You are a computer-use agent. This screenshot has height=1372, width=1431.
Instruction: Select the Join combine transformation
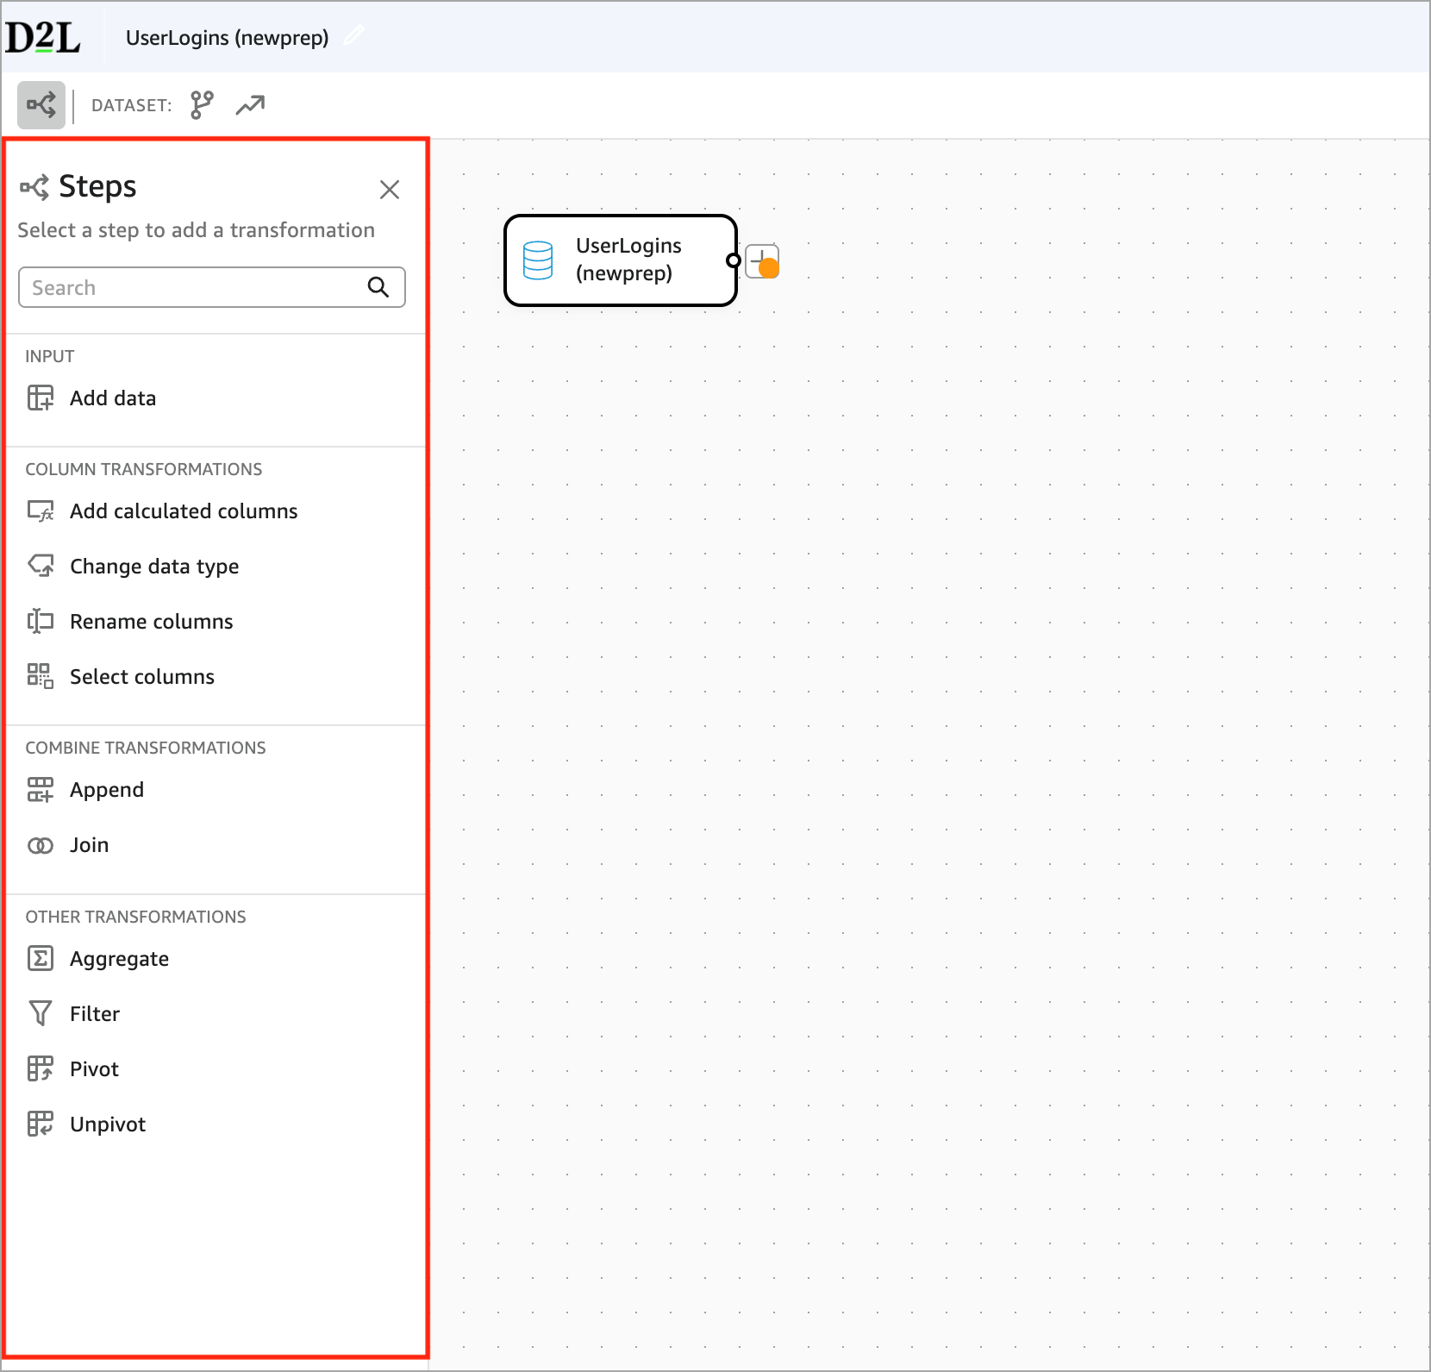click(x=89, y=844)
